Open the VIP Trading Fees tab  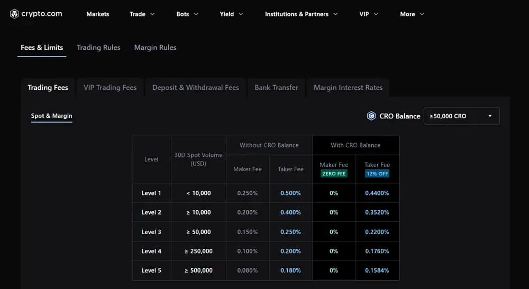110,88
